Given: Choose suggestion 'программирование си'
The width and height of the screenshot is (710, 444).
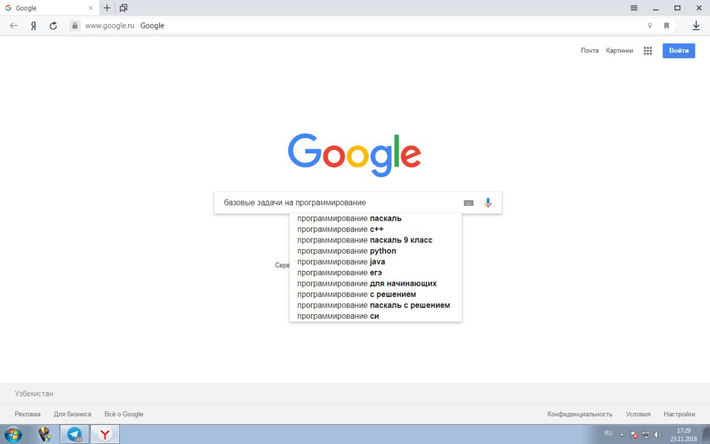Looking at the screenshot, I should click(376, 316).
